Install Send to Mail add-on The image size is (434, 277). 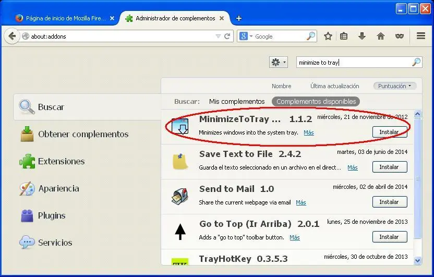(x=390, y=202)
